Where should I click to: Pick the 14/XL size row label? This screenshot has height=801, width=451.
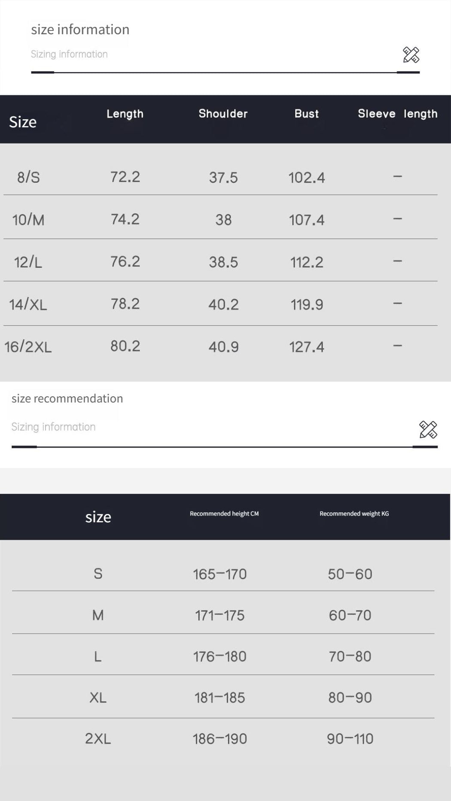[28, 305]
